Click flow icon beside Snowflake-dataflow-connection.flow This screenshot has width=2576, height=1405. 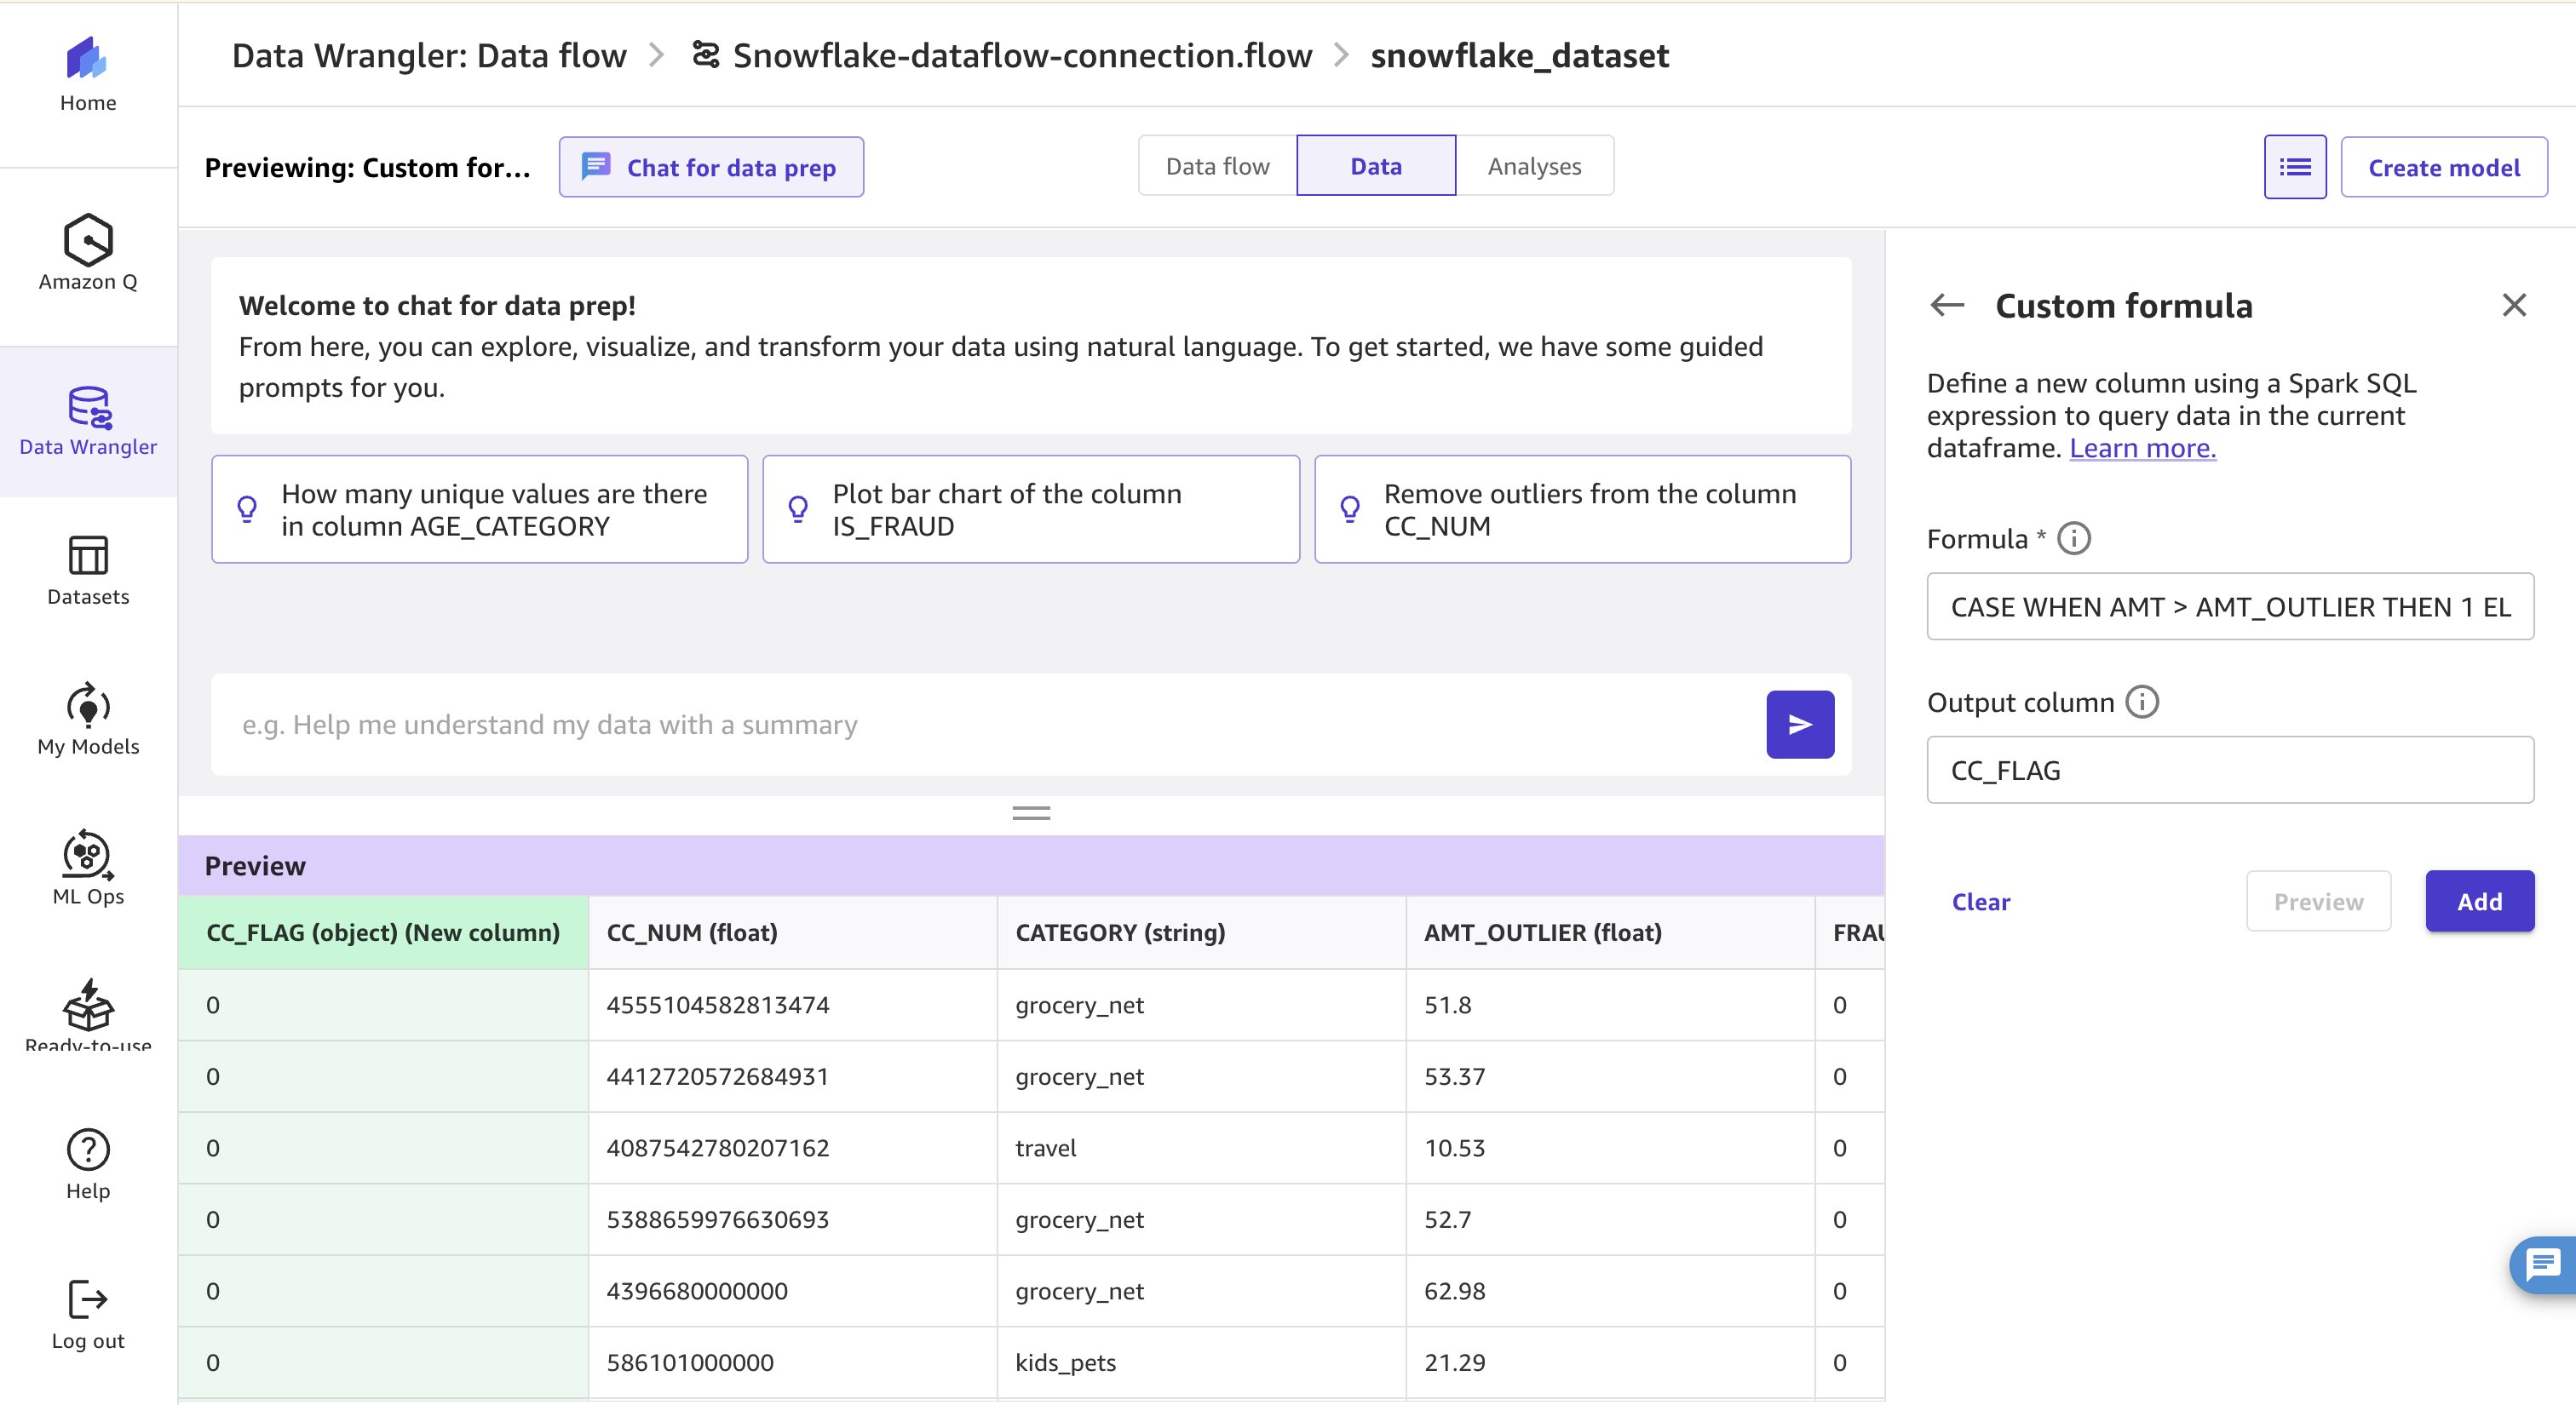pos(705,55)
